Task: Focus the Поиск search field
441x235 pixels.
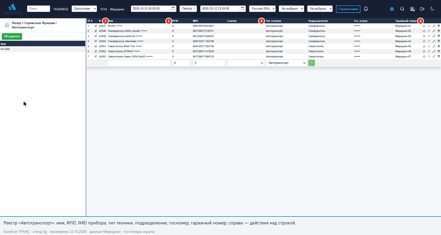Action: tap(39, 9)
